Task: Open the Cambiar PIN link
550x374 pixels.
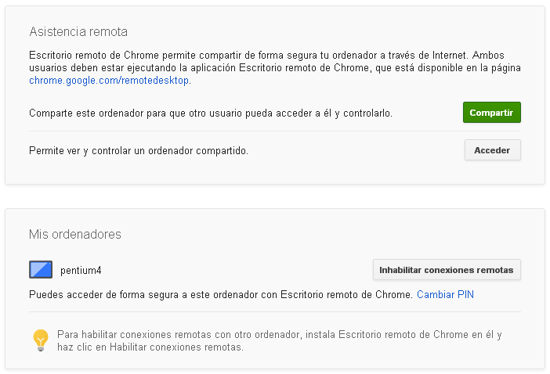Action: point(445,294)
